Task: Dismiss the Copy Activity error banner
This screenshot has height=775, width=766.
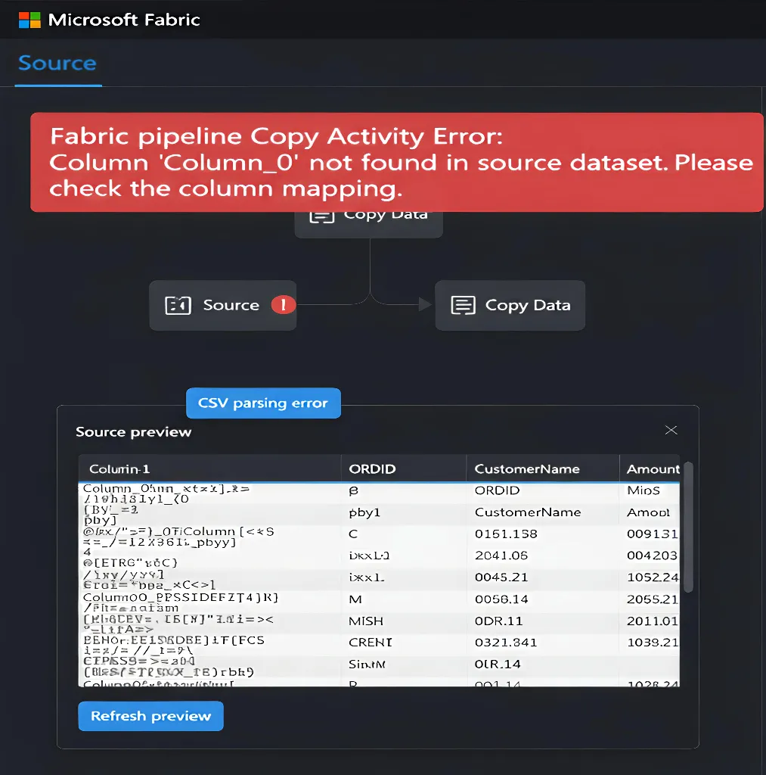Action: [x=397, y=161]
